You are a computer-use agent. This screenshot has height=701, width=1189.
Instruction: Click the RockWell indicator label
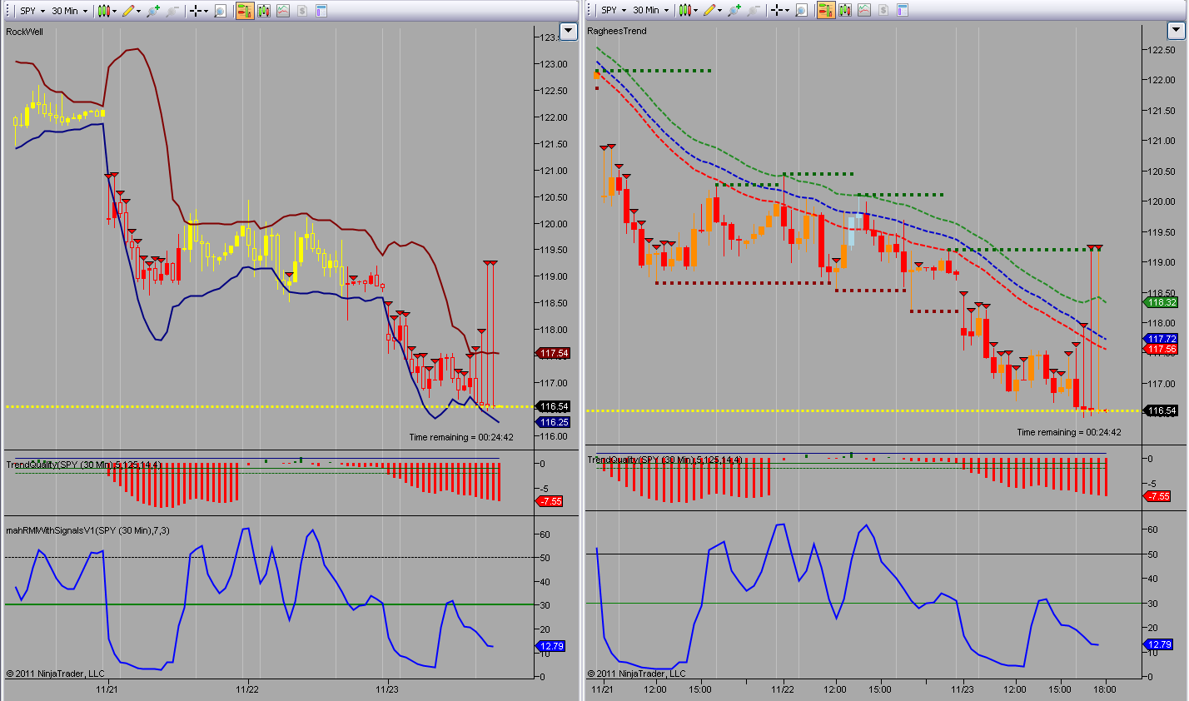point(24,32)
